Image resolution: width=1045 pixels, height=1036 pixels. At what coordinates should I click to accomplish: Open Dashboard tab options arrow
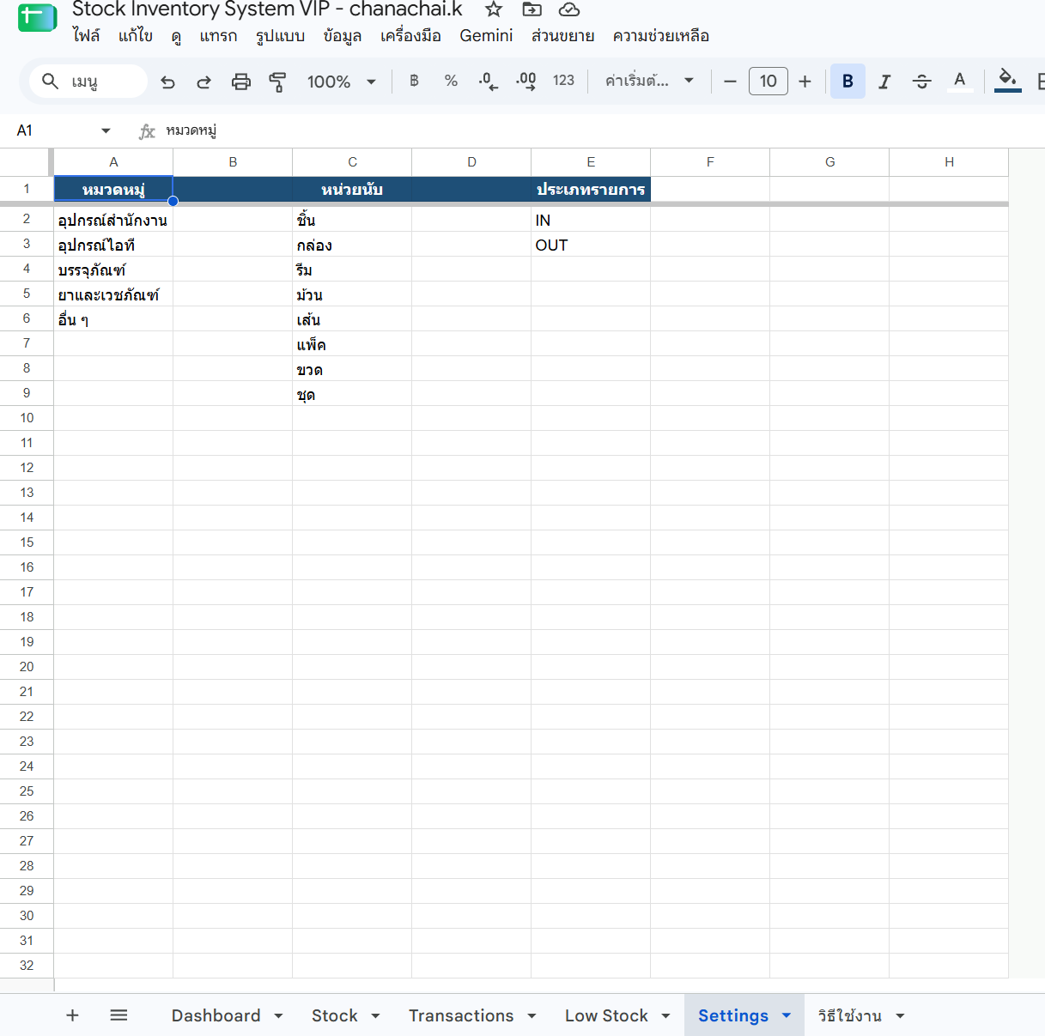click(x=278, y=1016)
